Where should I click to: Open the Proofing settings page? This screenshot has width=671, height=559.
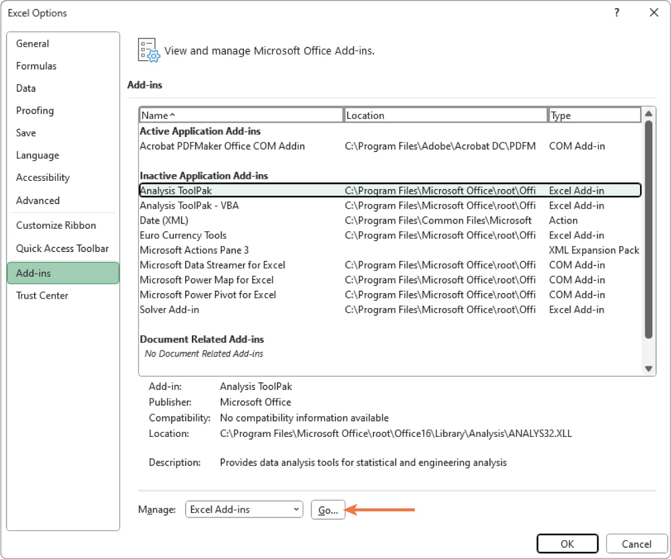tap(35, 110)
